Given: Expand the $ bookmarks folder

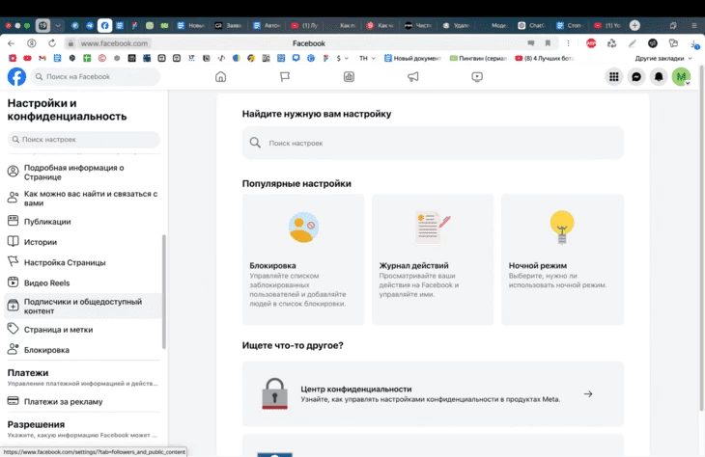Looking at the screenshot, I should coord(342,58).
